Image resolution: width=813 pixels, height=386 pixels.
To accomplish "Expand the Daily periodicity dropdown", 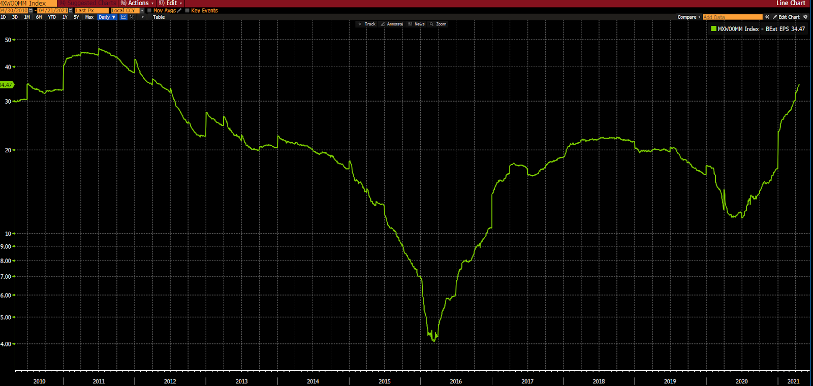I will coord(107,17).
